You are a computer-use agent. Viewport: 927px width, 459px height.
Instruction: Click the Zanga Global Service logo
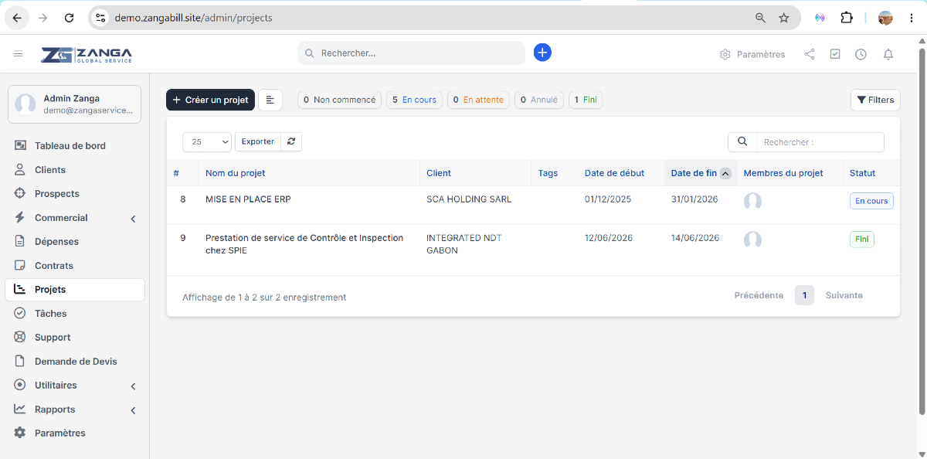[87, 54]
